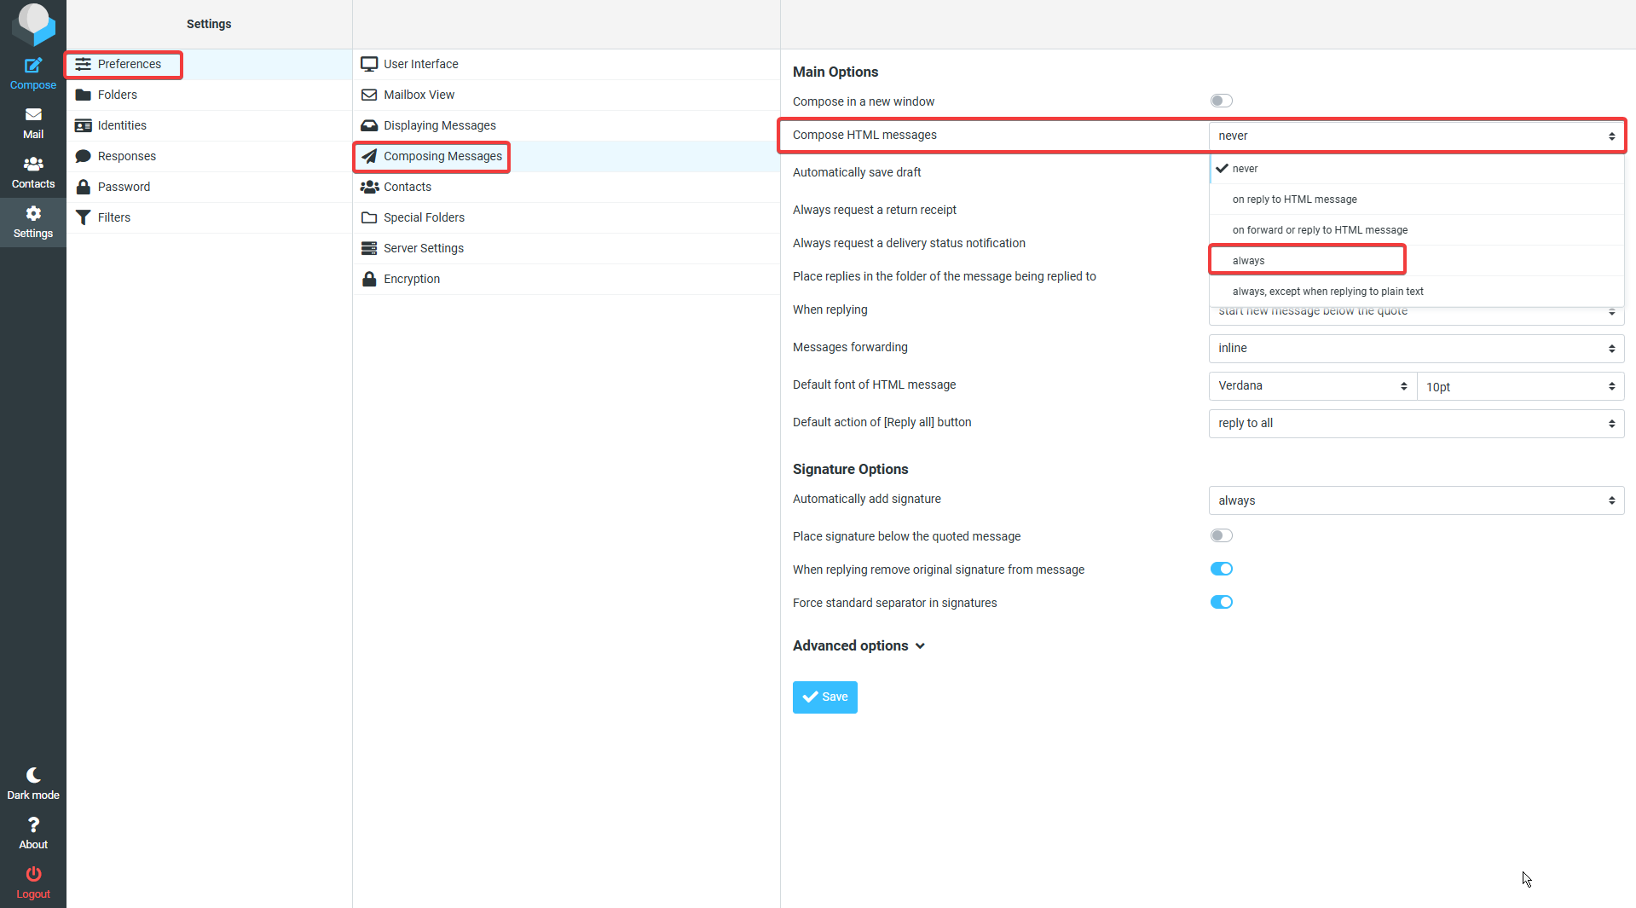
Task: Open the Messages forwarding dropdown
Action: coord(1416,348)
